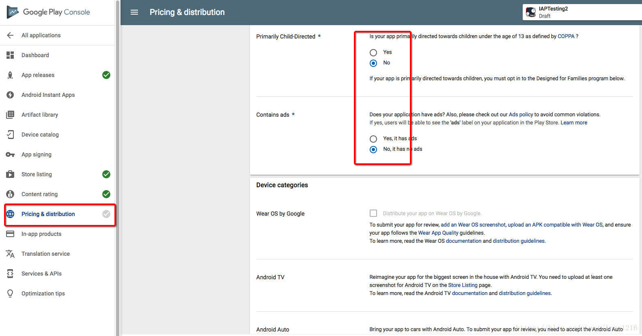Click the Store listing bag icon

coord(10,174)
